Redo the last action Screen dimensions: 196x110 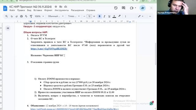pos(17,16)
